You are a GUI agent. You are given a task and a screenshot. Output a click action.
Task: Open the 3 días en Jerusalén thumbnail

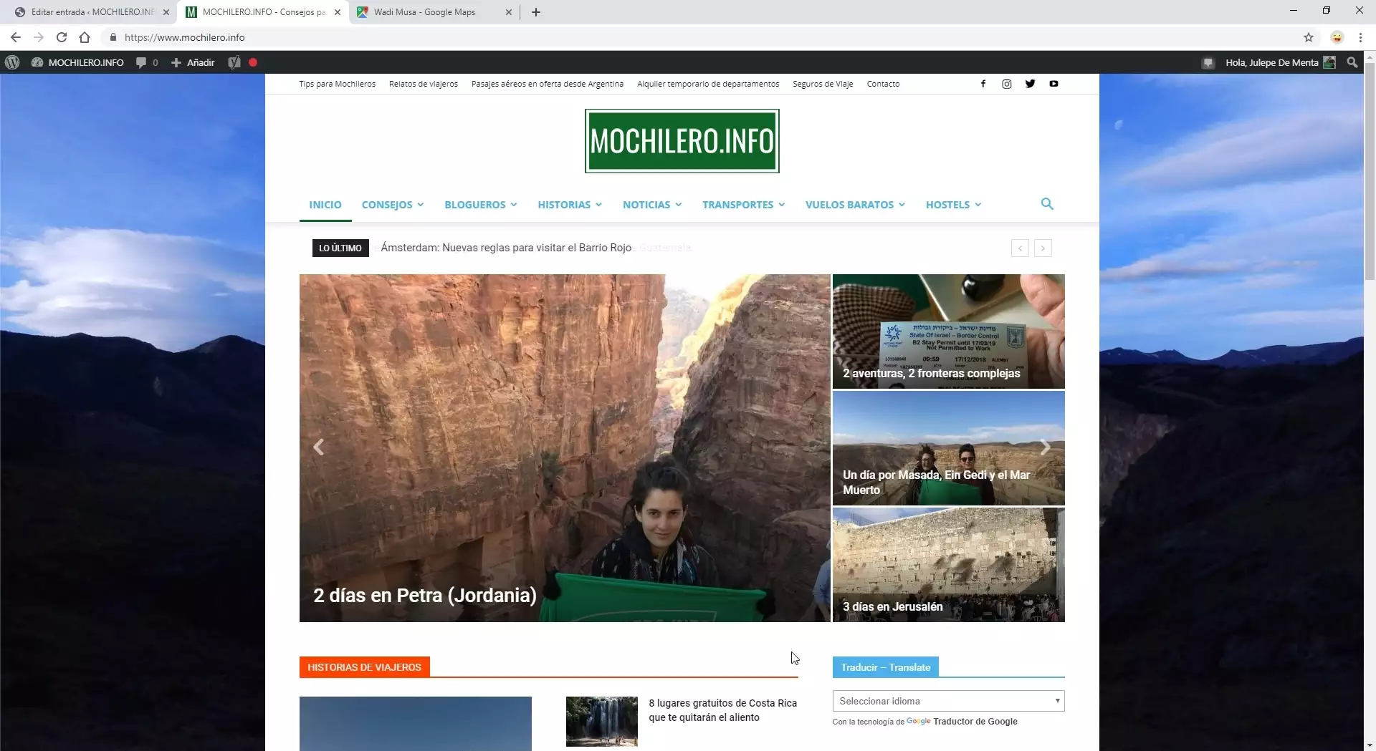coord(948,565)
